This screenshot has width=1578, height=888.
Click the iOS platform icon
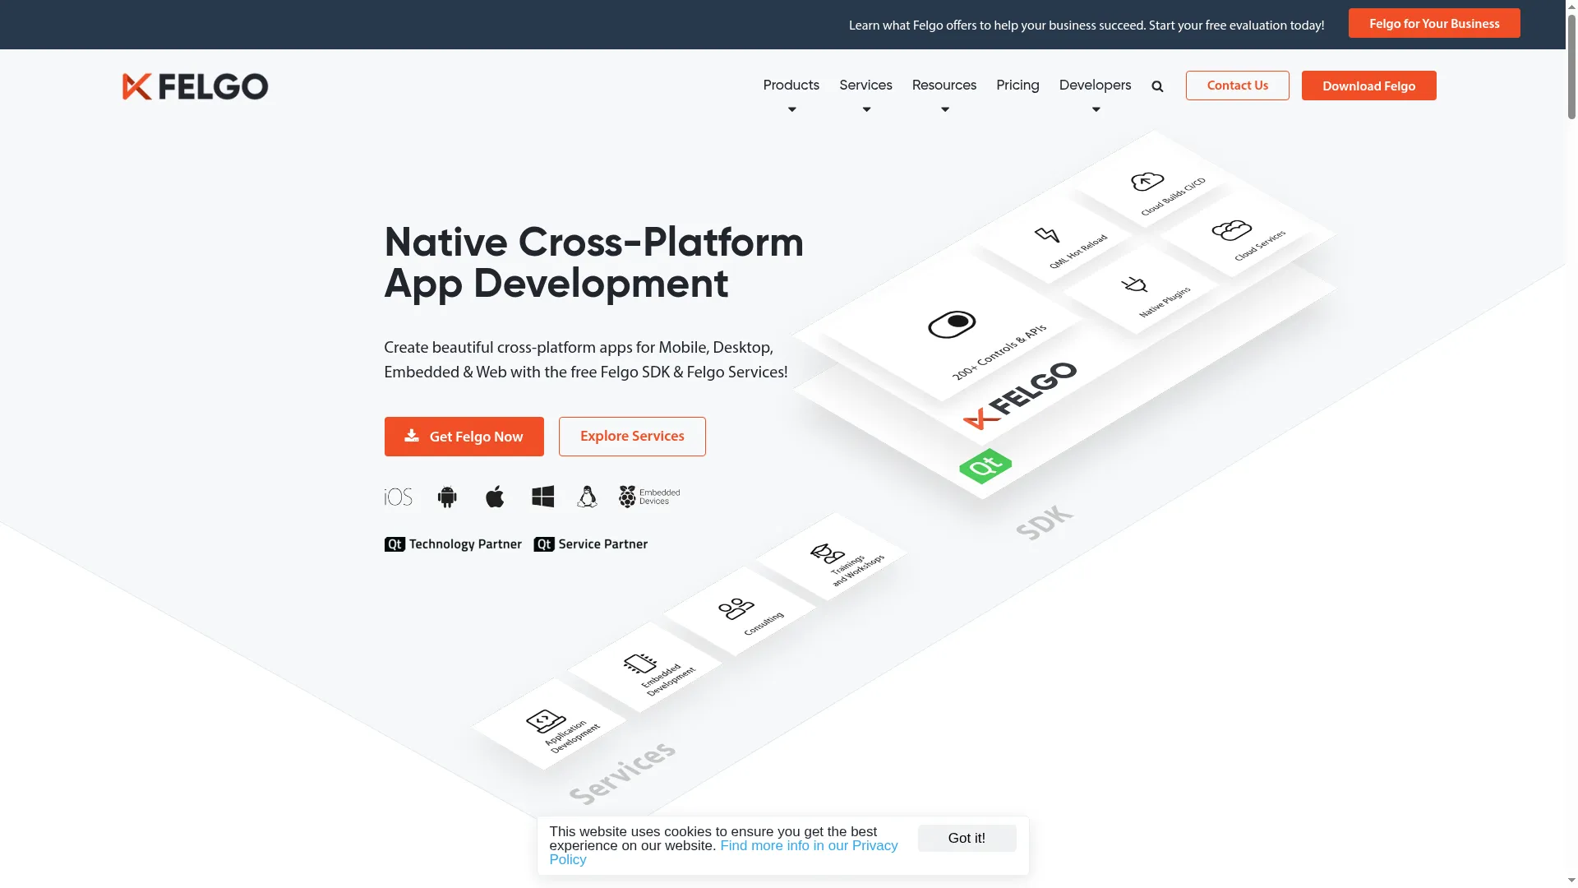(x=399, y=497)
